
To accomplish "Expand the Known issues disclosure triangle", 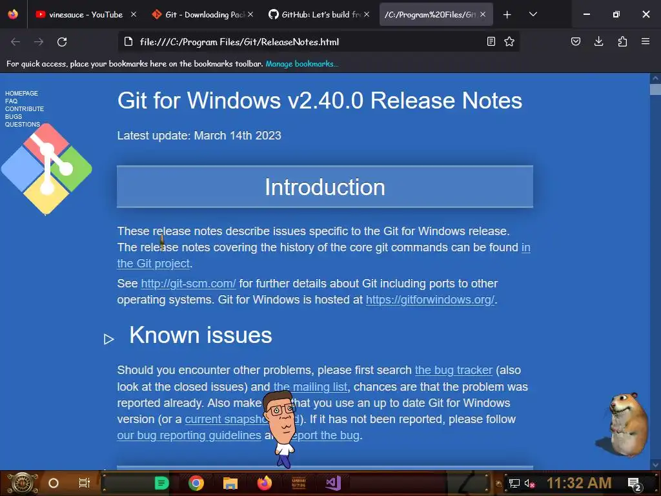I will [108, 338].
